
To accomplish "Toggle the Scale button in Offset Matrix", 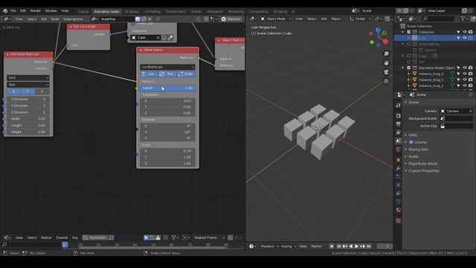I will click(186, 74).
